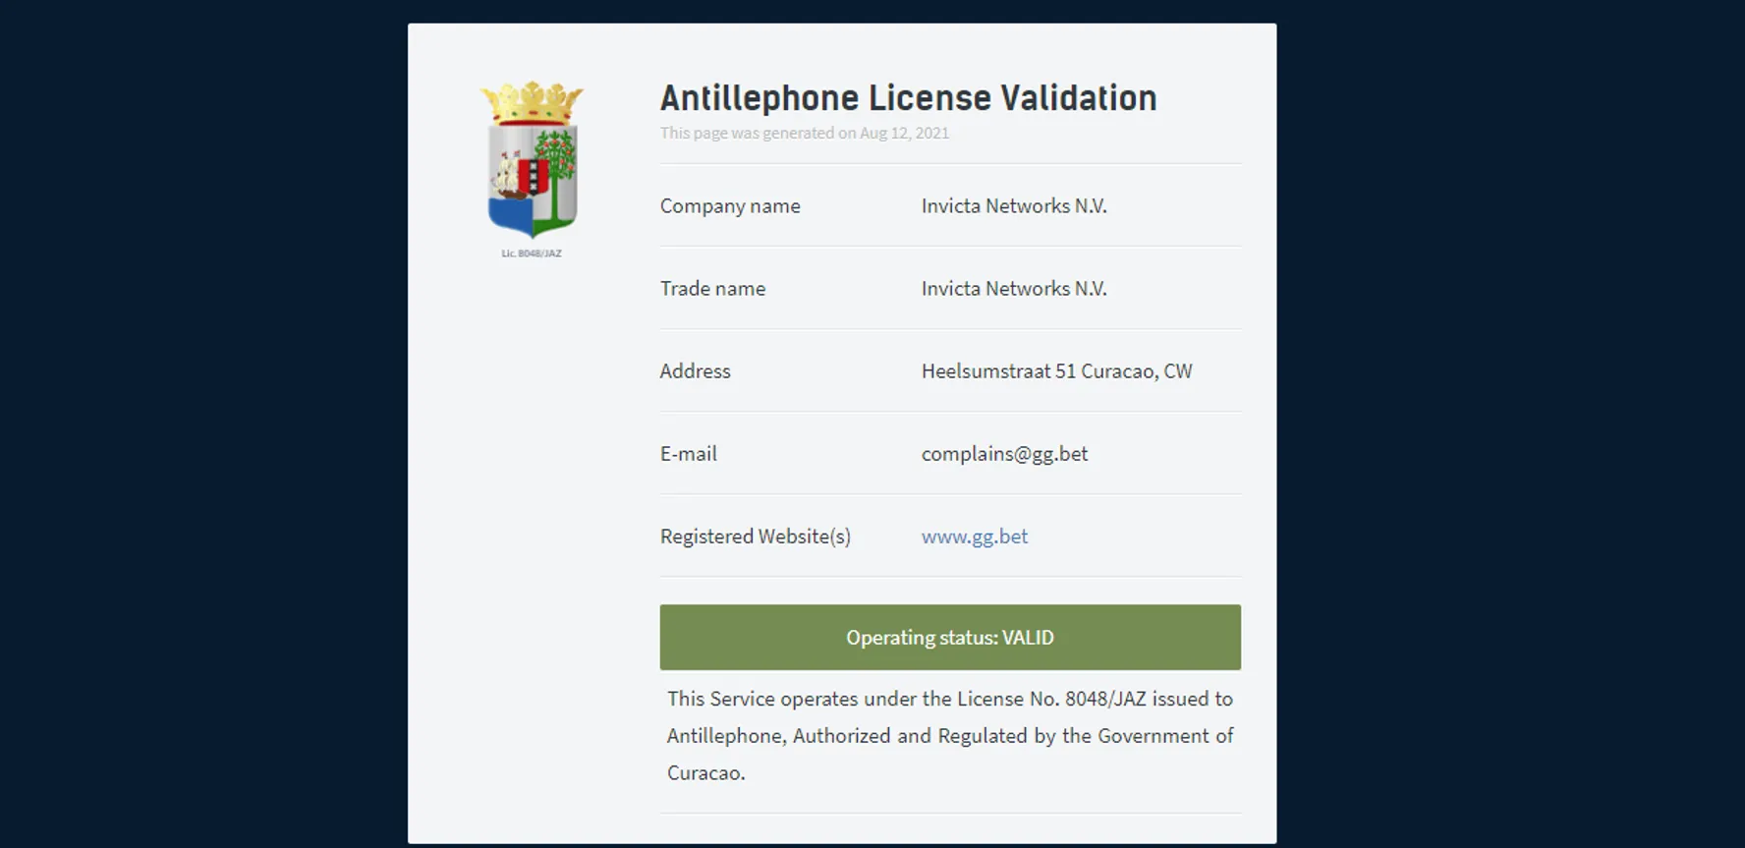Click the Registered Website(s) label
The height and width of the screenshot is (848, 1745).
coord(755,537)
